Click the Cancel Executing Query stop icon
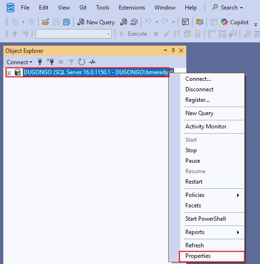Screen dimensions: 260x264 (x=156, y=34)
